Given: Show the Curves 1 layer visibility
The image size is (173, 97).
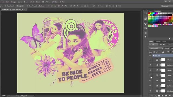Looking at the screenshot, I should click(x=150, y=75).
